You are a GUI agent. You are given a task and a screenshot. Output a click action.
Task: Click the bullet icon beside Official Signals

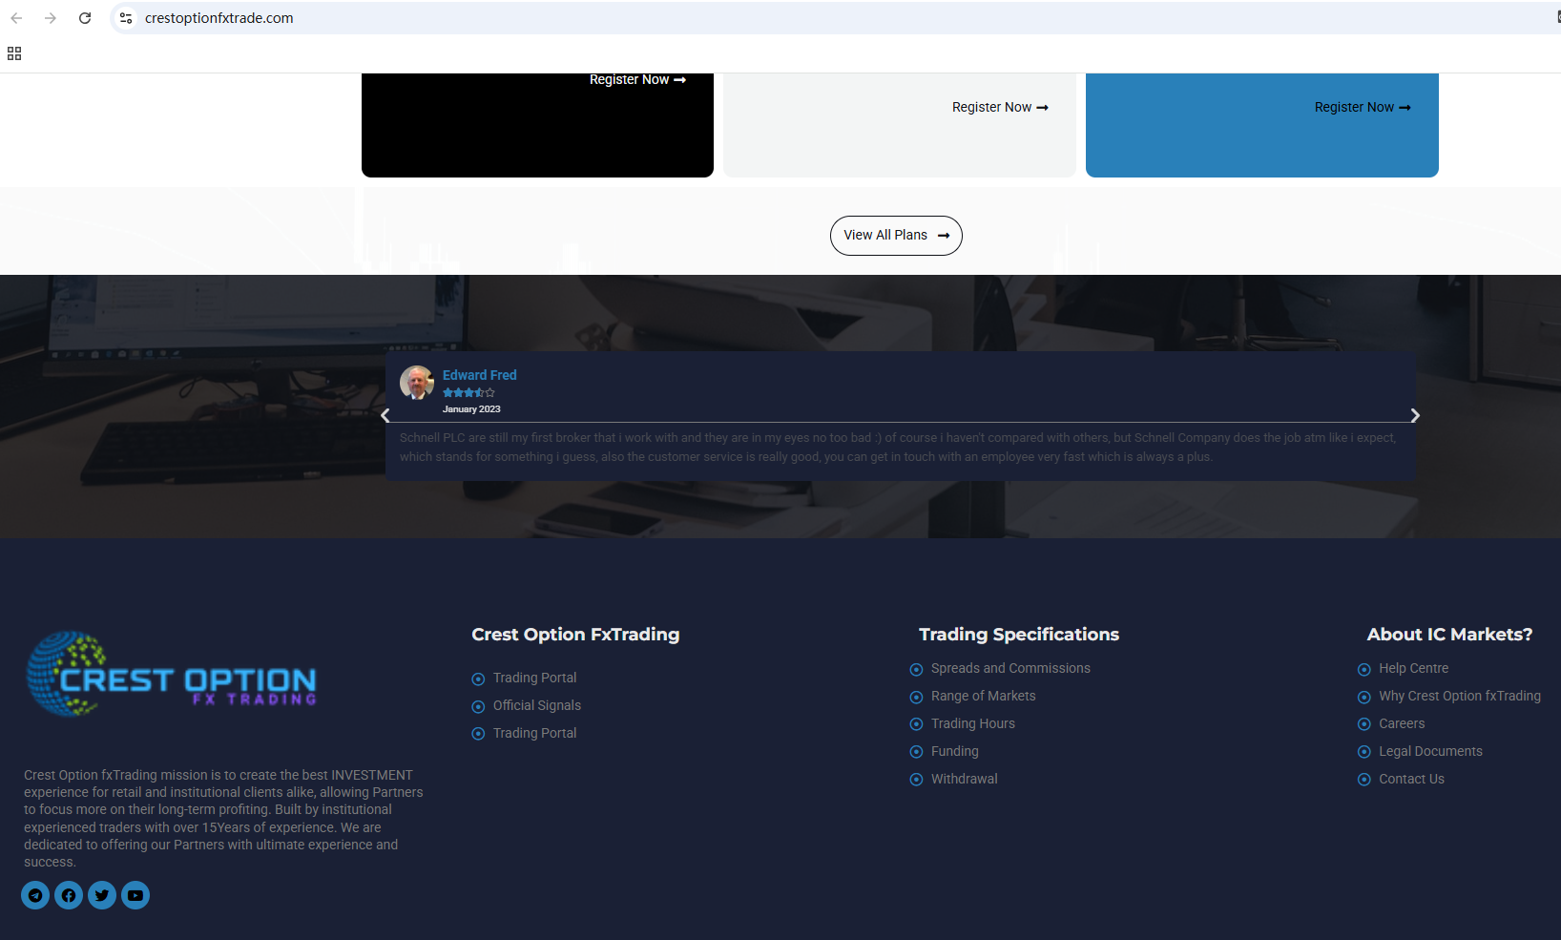point(478,706)
